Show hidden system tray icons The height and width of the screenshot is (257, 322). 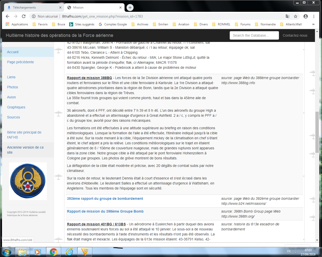click(x=296, y=252)
